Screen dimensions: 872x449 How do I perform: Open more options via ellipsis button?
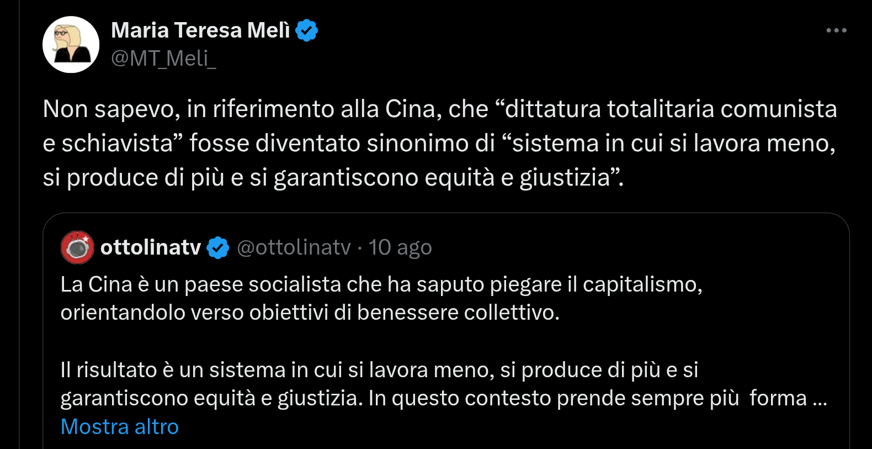point(835,30)
